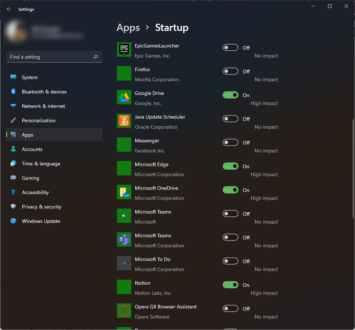Viewport: 355px width, 330px height.
Task: Click the Epic Games launcher icon
Action: (124, 50)
